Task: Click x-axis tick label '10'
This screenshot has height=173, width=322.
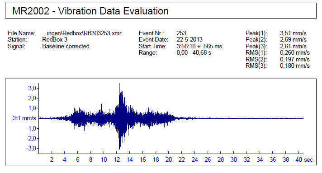Action: [104, 159]
